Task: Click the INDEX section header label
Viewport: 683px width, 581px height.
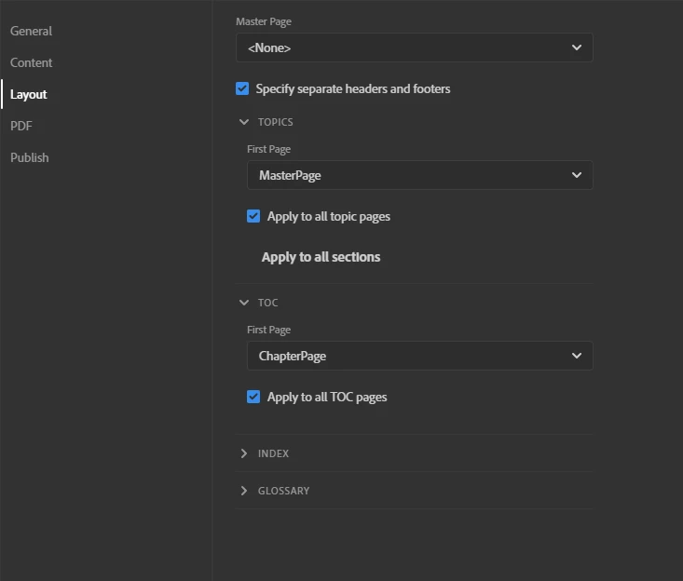Action: [274, 453]
